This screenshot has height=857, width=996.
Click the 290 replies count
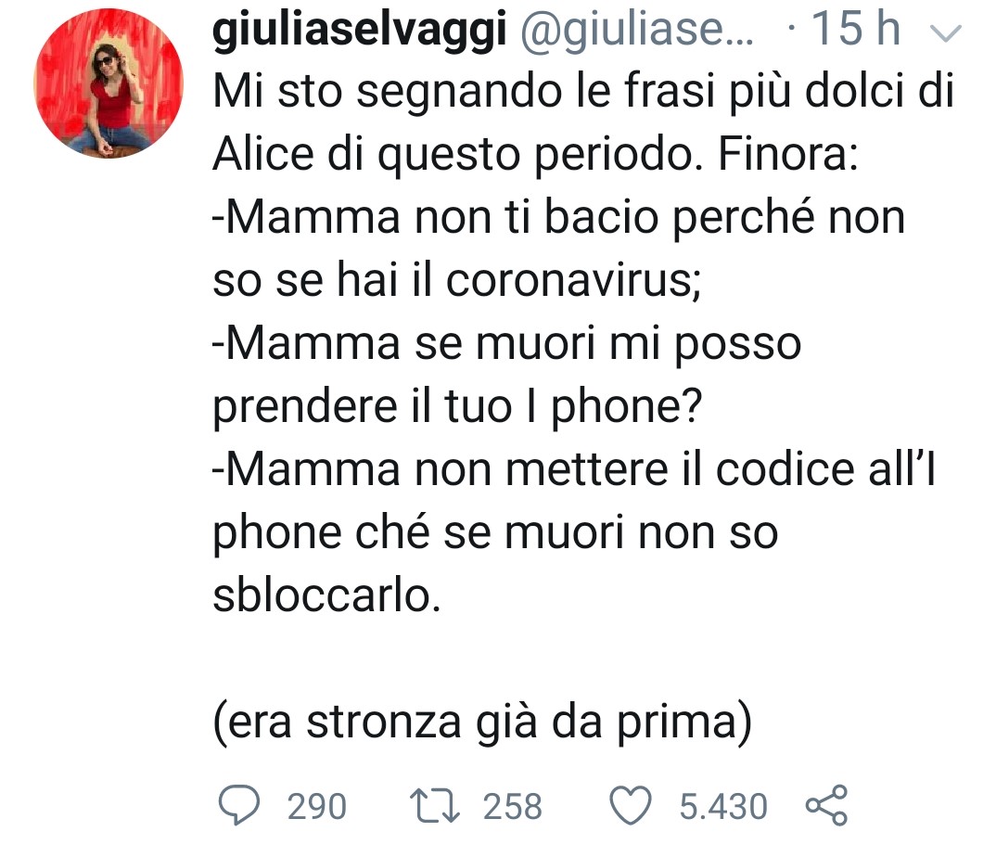pyautogui.click(x=317, y=807)
